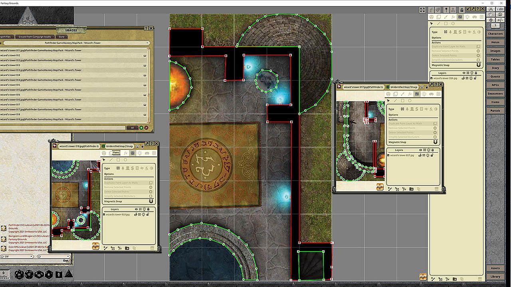Roll the d20 die
This screenshot has height=287, width=511.
(19, 274)
